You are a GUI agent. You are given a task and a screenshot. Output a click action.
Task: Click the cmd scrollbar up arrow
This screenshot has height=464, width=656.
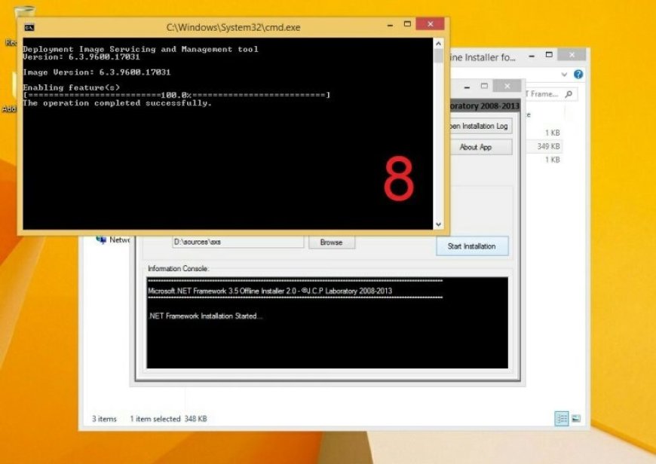(x=438, y=44)
